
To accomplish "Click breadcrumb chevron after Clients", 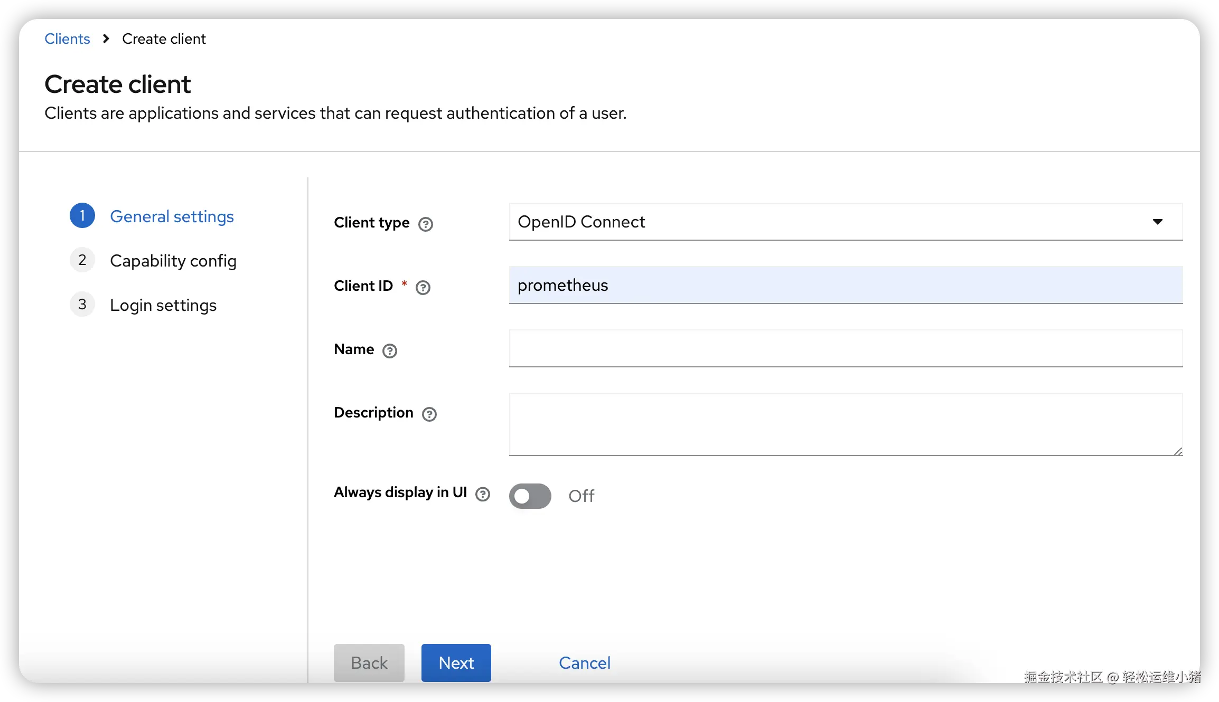I will pos(106,39).
